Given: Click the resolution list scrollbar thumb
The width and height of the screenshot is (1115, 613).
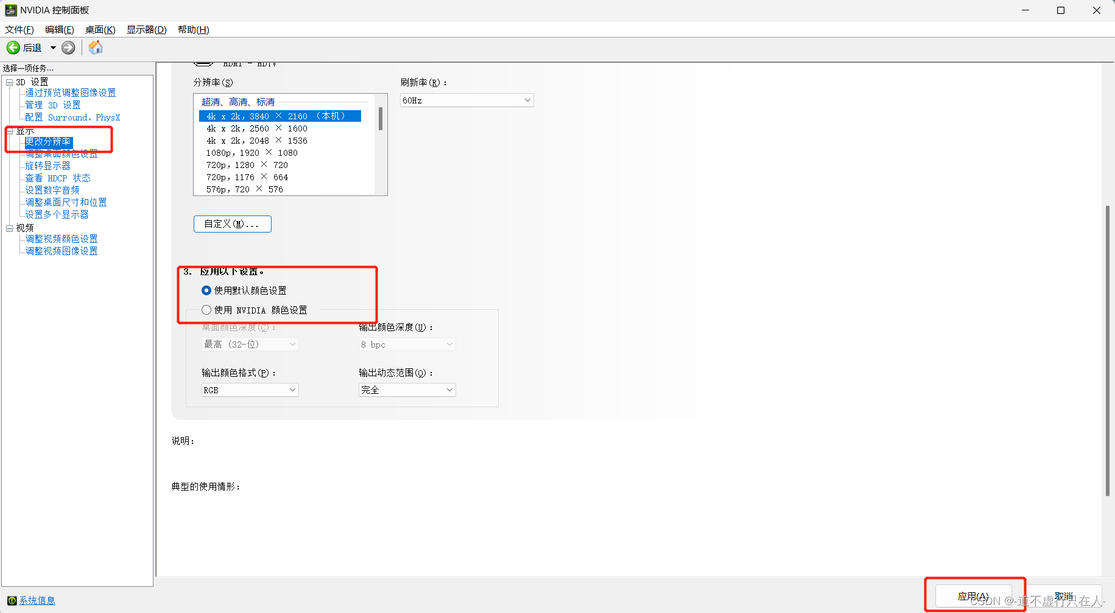Looking at the screenshot, I should pos(381,119).
